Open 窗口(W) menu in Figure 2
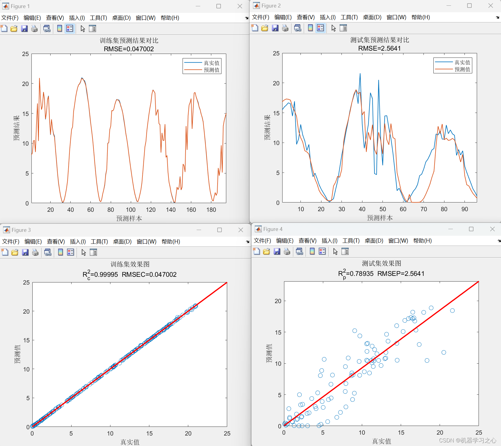This screenshot has height=446, width=501. 396,17
